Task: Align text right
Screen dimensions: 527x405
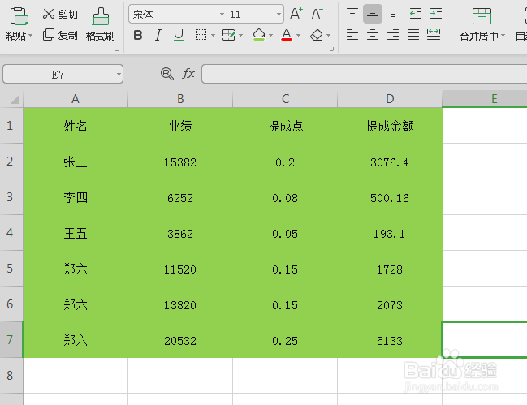Action: [393, 35]
